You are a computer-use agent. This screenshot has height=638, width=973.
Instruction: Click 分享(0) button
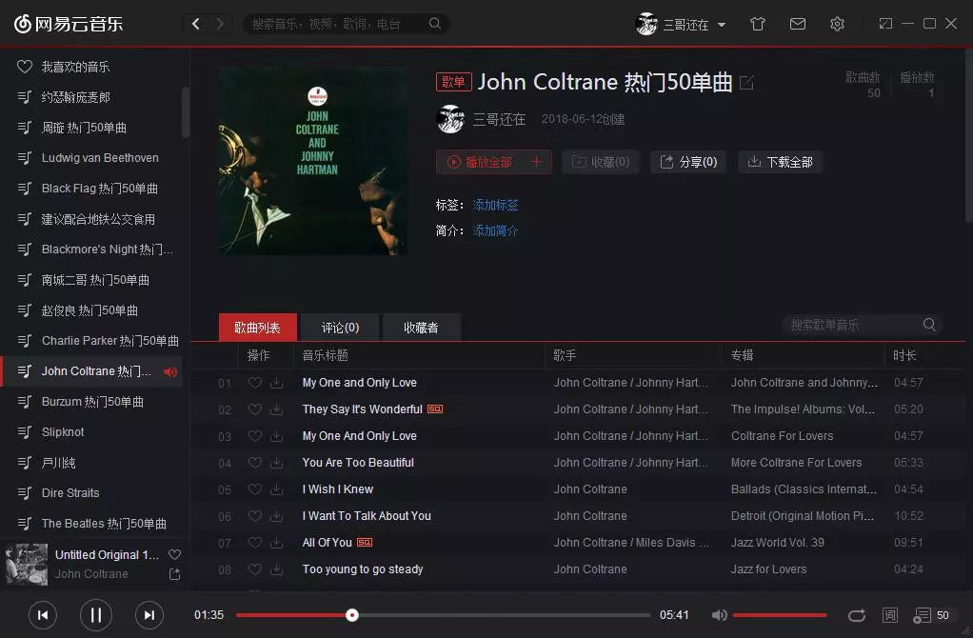pos(688,162)
